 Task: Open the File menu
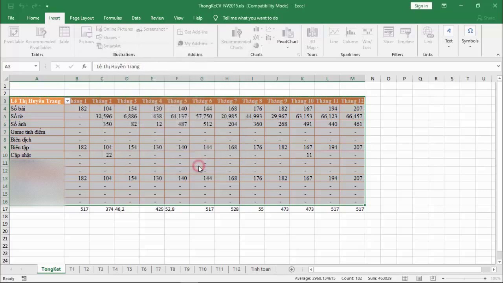point(11,18)
